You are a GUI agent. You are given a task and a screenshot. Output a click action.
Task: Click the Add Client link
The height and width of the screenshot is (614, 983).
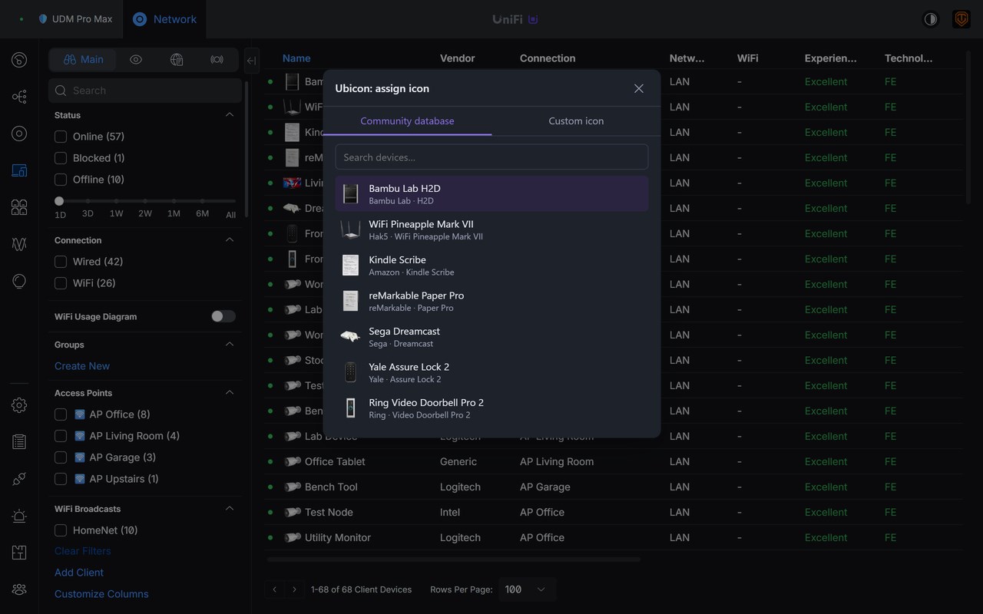pos(79,573)
